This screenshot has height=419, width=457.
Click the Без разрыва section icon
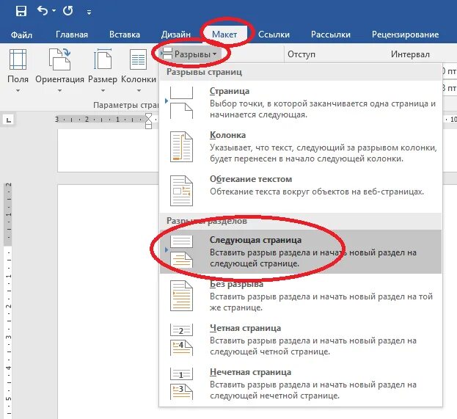pyautogui.click(x=181, y=296)
